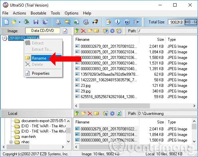
Task: Click the New Folder icon in Local toolbar
Action: (x=83, y=114)
